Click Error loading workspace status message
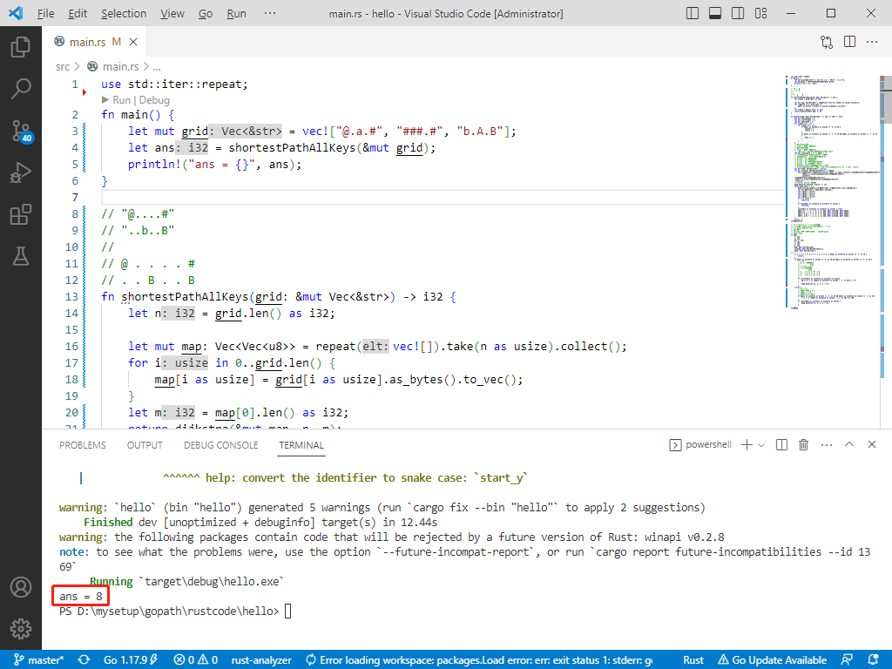Image resolution: width=892 pixels, height=669 pixels. 479,660
